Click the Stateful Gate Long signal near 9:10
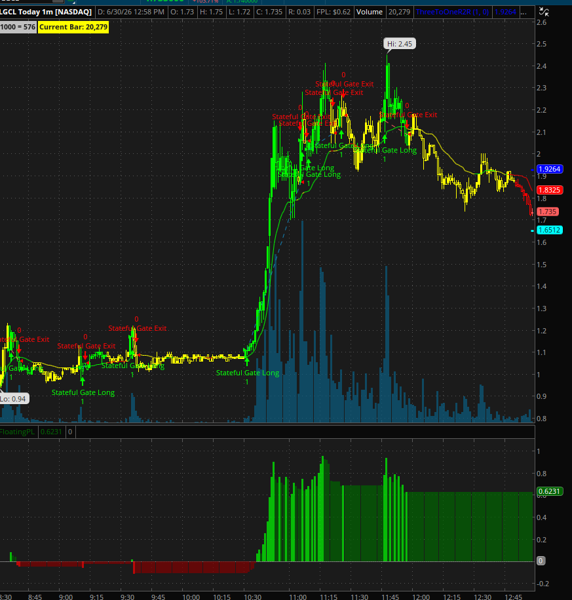 click(83, 392)
